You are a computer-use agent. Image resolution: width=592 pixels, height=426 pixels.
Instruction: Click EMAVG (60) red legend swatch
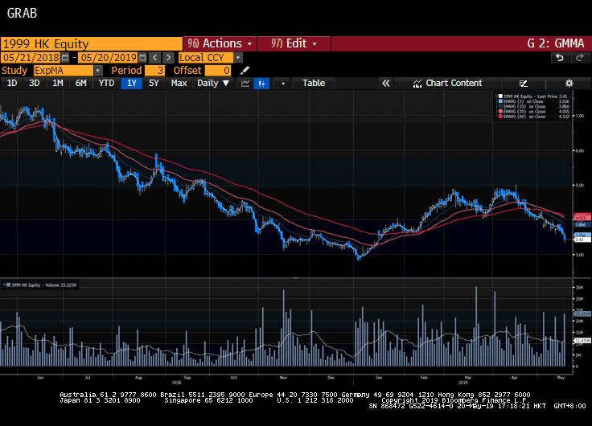(x=500, y=117)
